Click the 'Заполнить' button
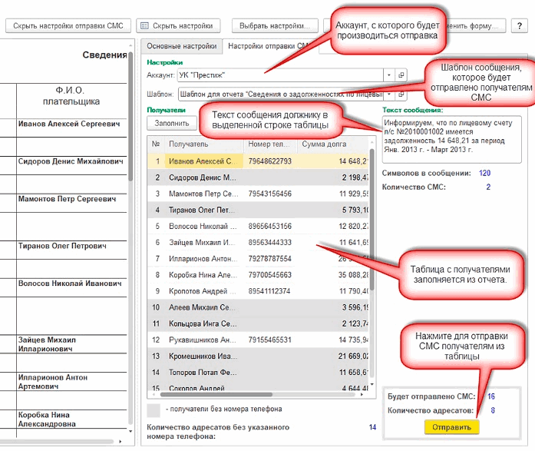The height and width of the screenshot is (451, 535). point(172,123)
